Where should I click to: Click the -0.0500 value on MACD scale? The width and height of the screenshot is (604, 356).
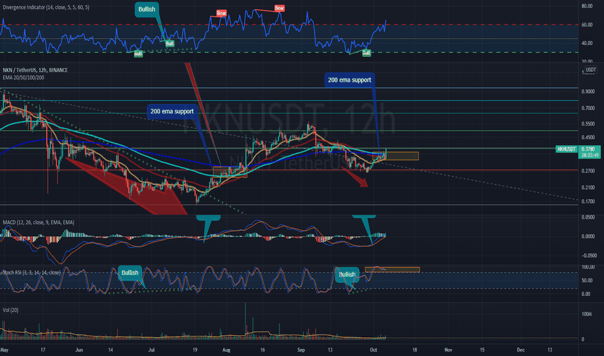point(588,256)
